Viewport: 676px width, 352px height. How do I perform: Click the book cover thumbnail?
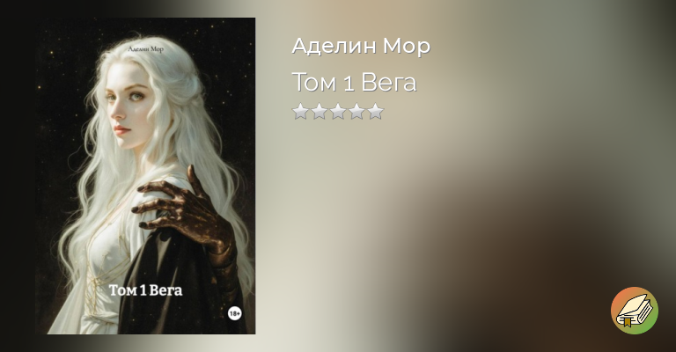point(145,176)
